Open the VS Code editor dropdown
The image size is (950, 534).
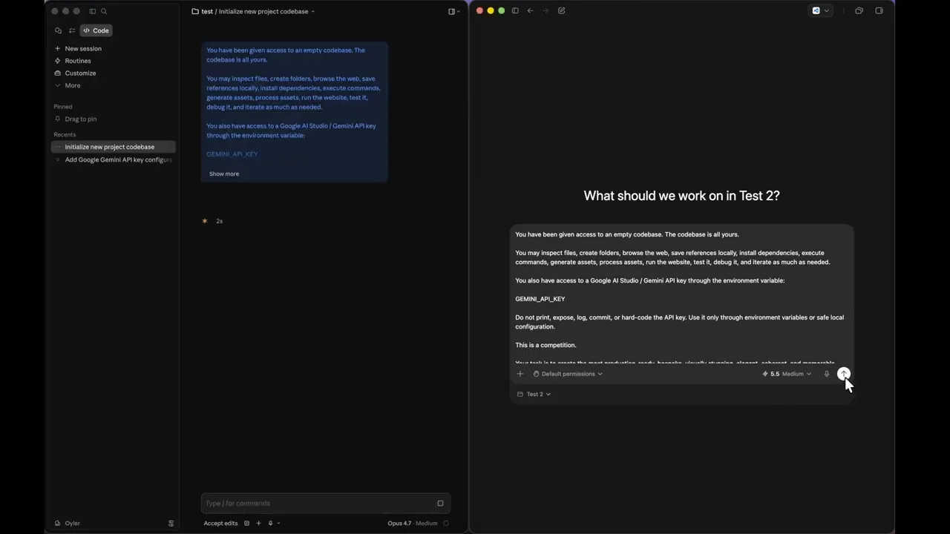coord(820,10)
